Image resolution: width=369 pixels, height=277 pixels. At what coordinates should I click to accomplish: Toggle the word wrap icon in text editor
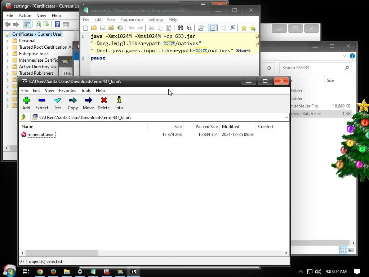tap(212, 28)
